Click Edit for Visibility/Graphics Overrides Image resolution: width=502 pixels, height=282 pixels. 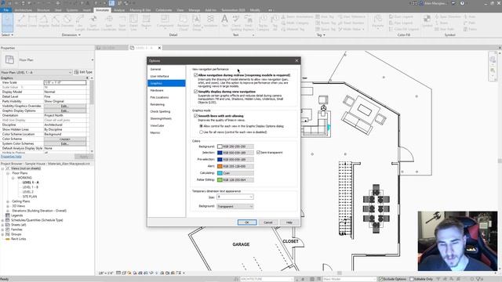pos(65,106)
